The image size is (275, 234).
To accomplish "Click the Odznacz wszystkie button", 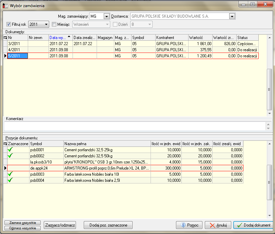I will click(23, 228).
